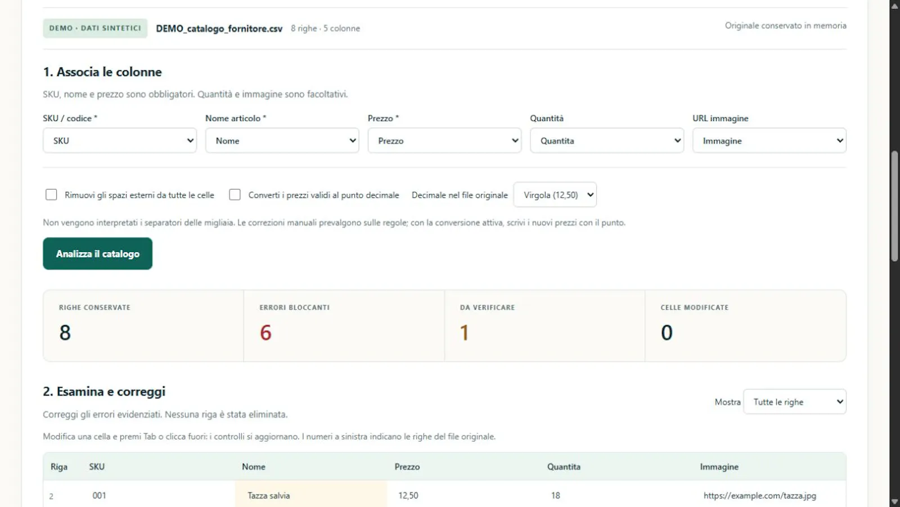The image size is (900, 507).
Task: Click the '2. Esamina e correggi' heading
Action: (x=104, y=392)
